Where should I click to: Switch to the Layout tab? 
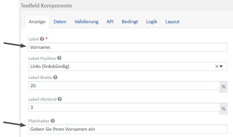pyautogui.click(x=172, y=22)
